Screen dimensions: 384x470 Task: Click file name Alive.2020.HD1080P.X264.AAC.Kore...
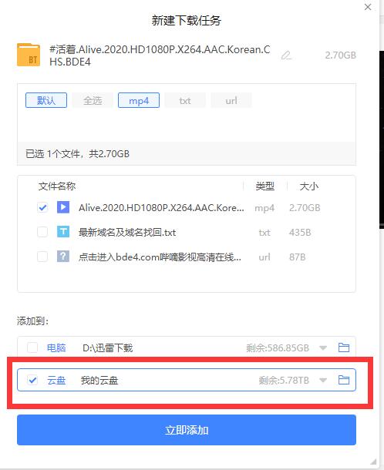[161, 207]
